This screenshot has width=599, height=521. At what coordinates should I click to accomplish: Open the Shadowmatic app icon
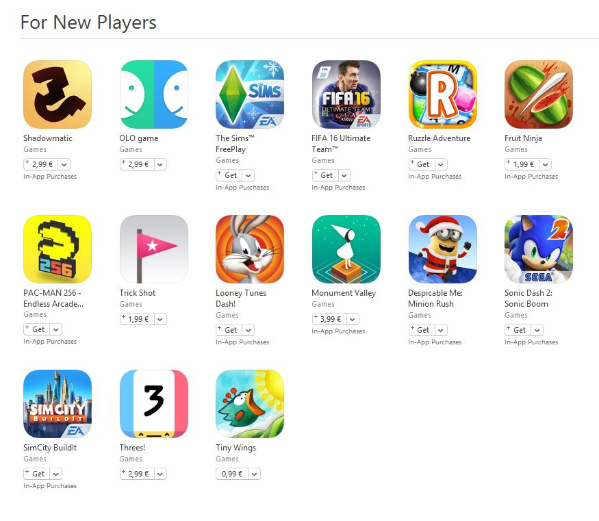(x=58, y=94)
